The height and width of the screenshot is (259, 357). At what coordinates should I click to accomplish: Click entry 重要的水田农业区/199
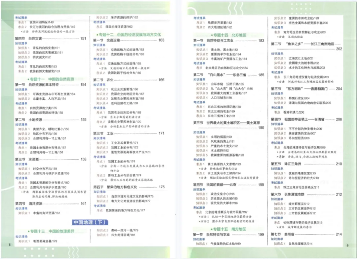[304, 18]
